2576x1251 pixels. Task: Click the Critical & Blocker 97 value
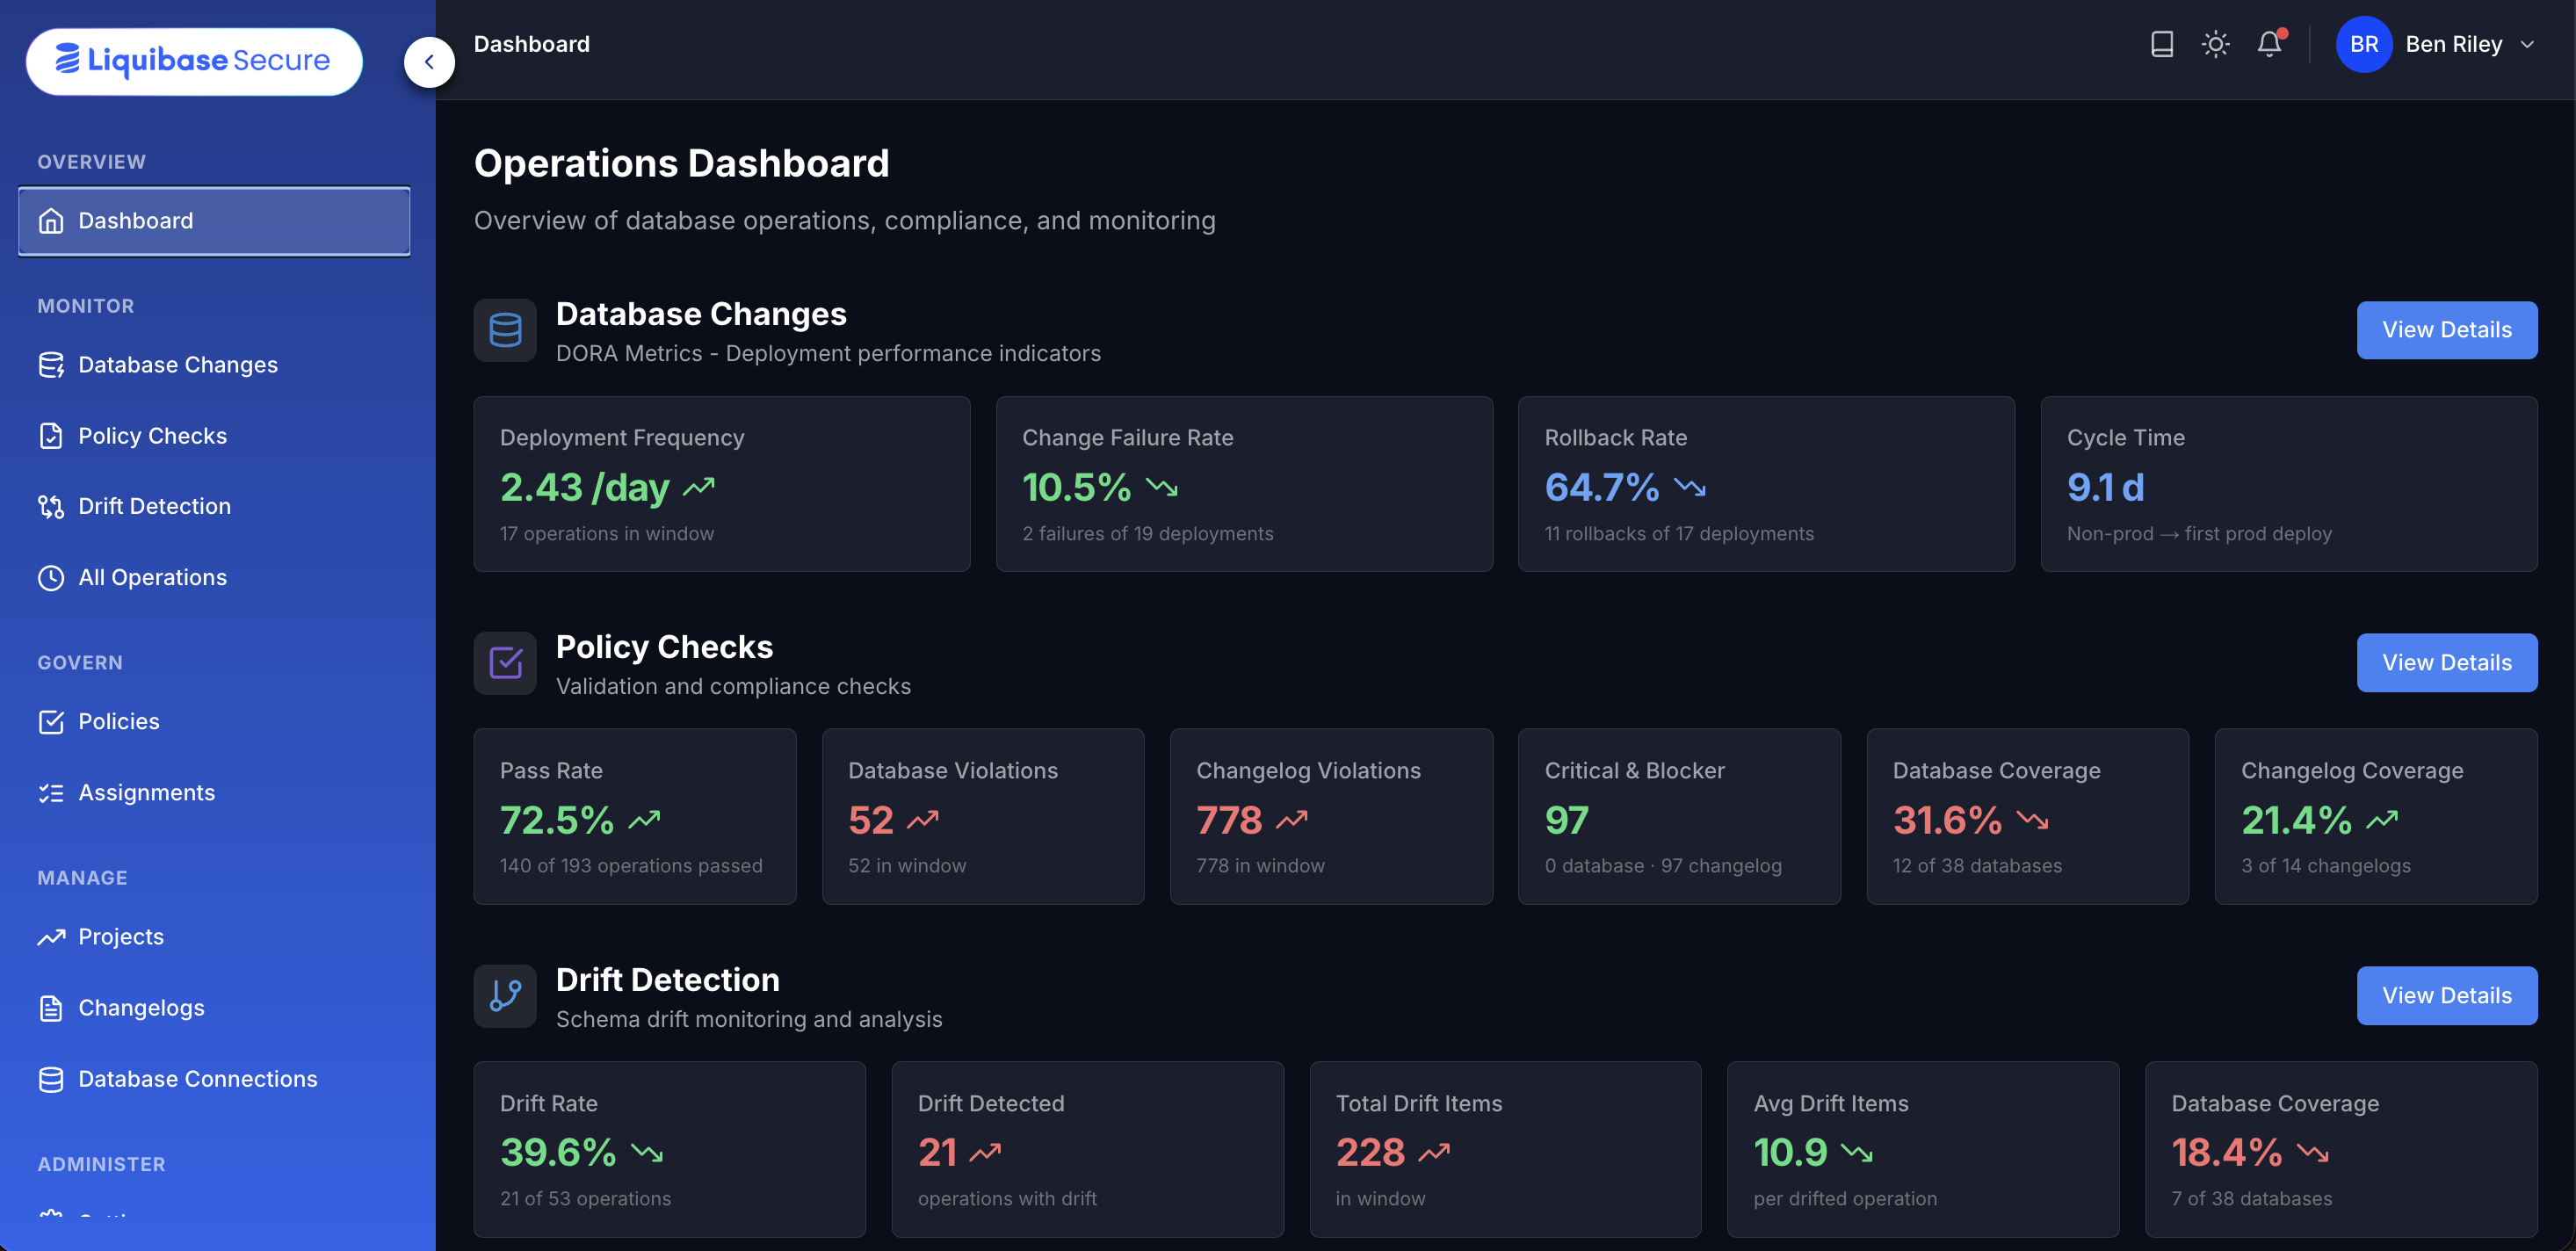(x=1566, y=821)
